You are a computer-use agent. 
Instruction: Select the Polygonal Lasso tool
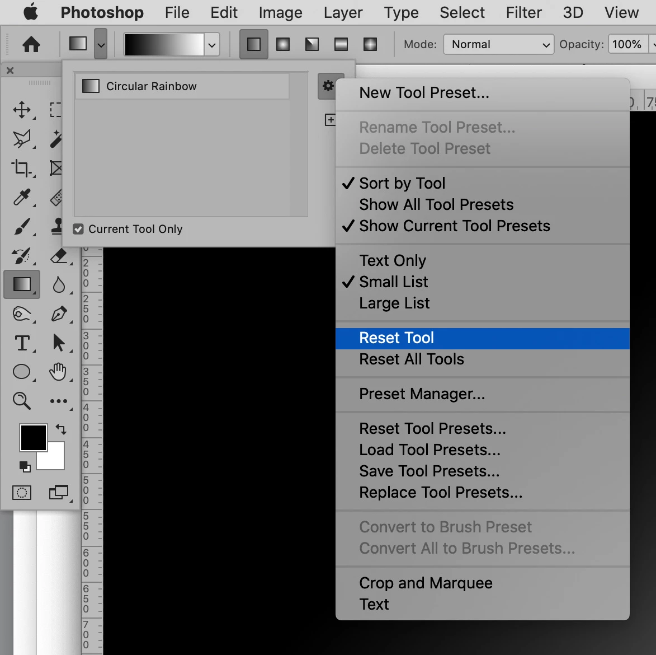[x=22, y=139]
